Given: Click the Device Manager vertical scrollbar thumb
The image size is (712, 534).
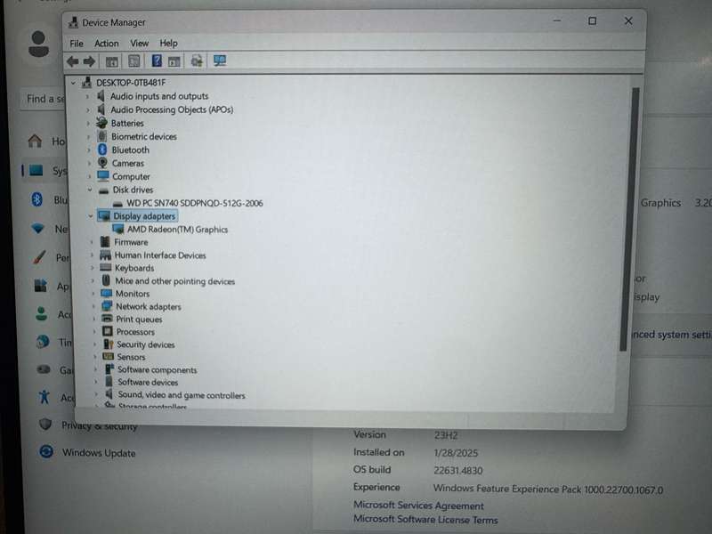Looking at the screenshot, I should click(628, 219).
